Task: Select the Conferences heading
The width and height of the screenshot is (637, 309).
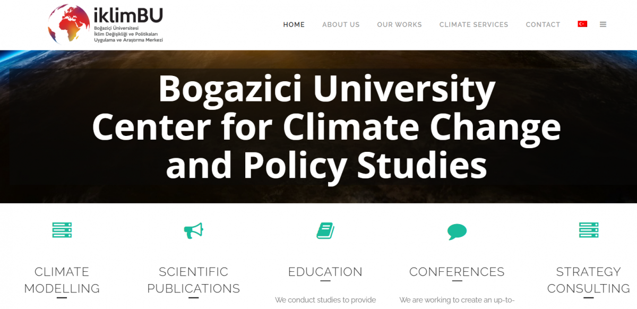Action: [457, 272]
